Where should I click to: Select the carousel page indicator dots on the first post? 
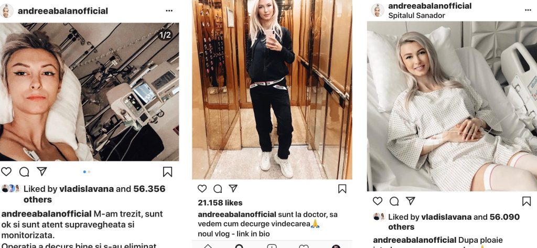click(87, 171)
